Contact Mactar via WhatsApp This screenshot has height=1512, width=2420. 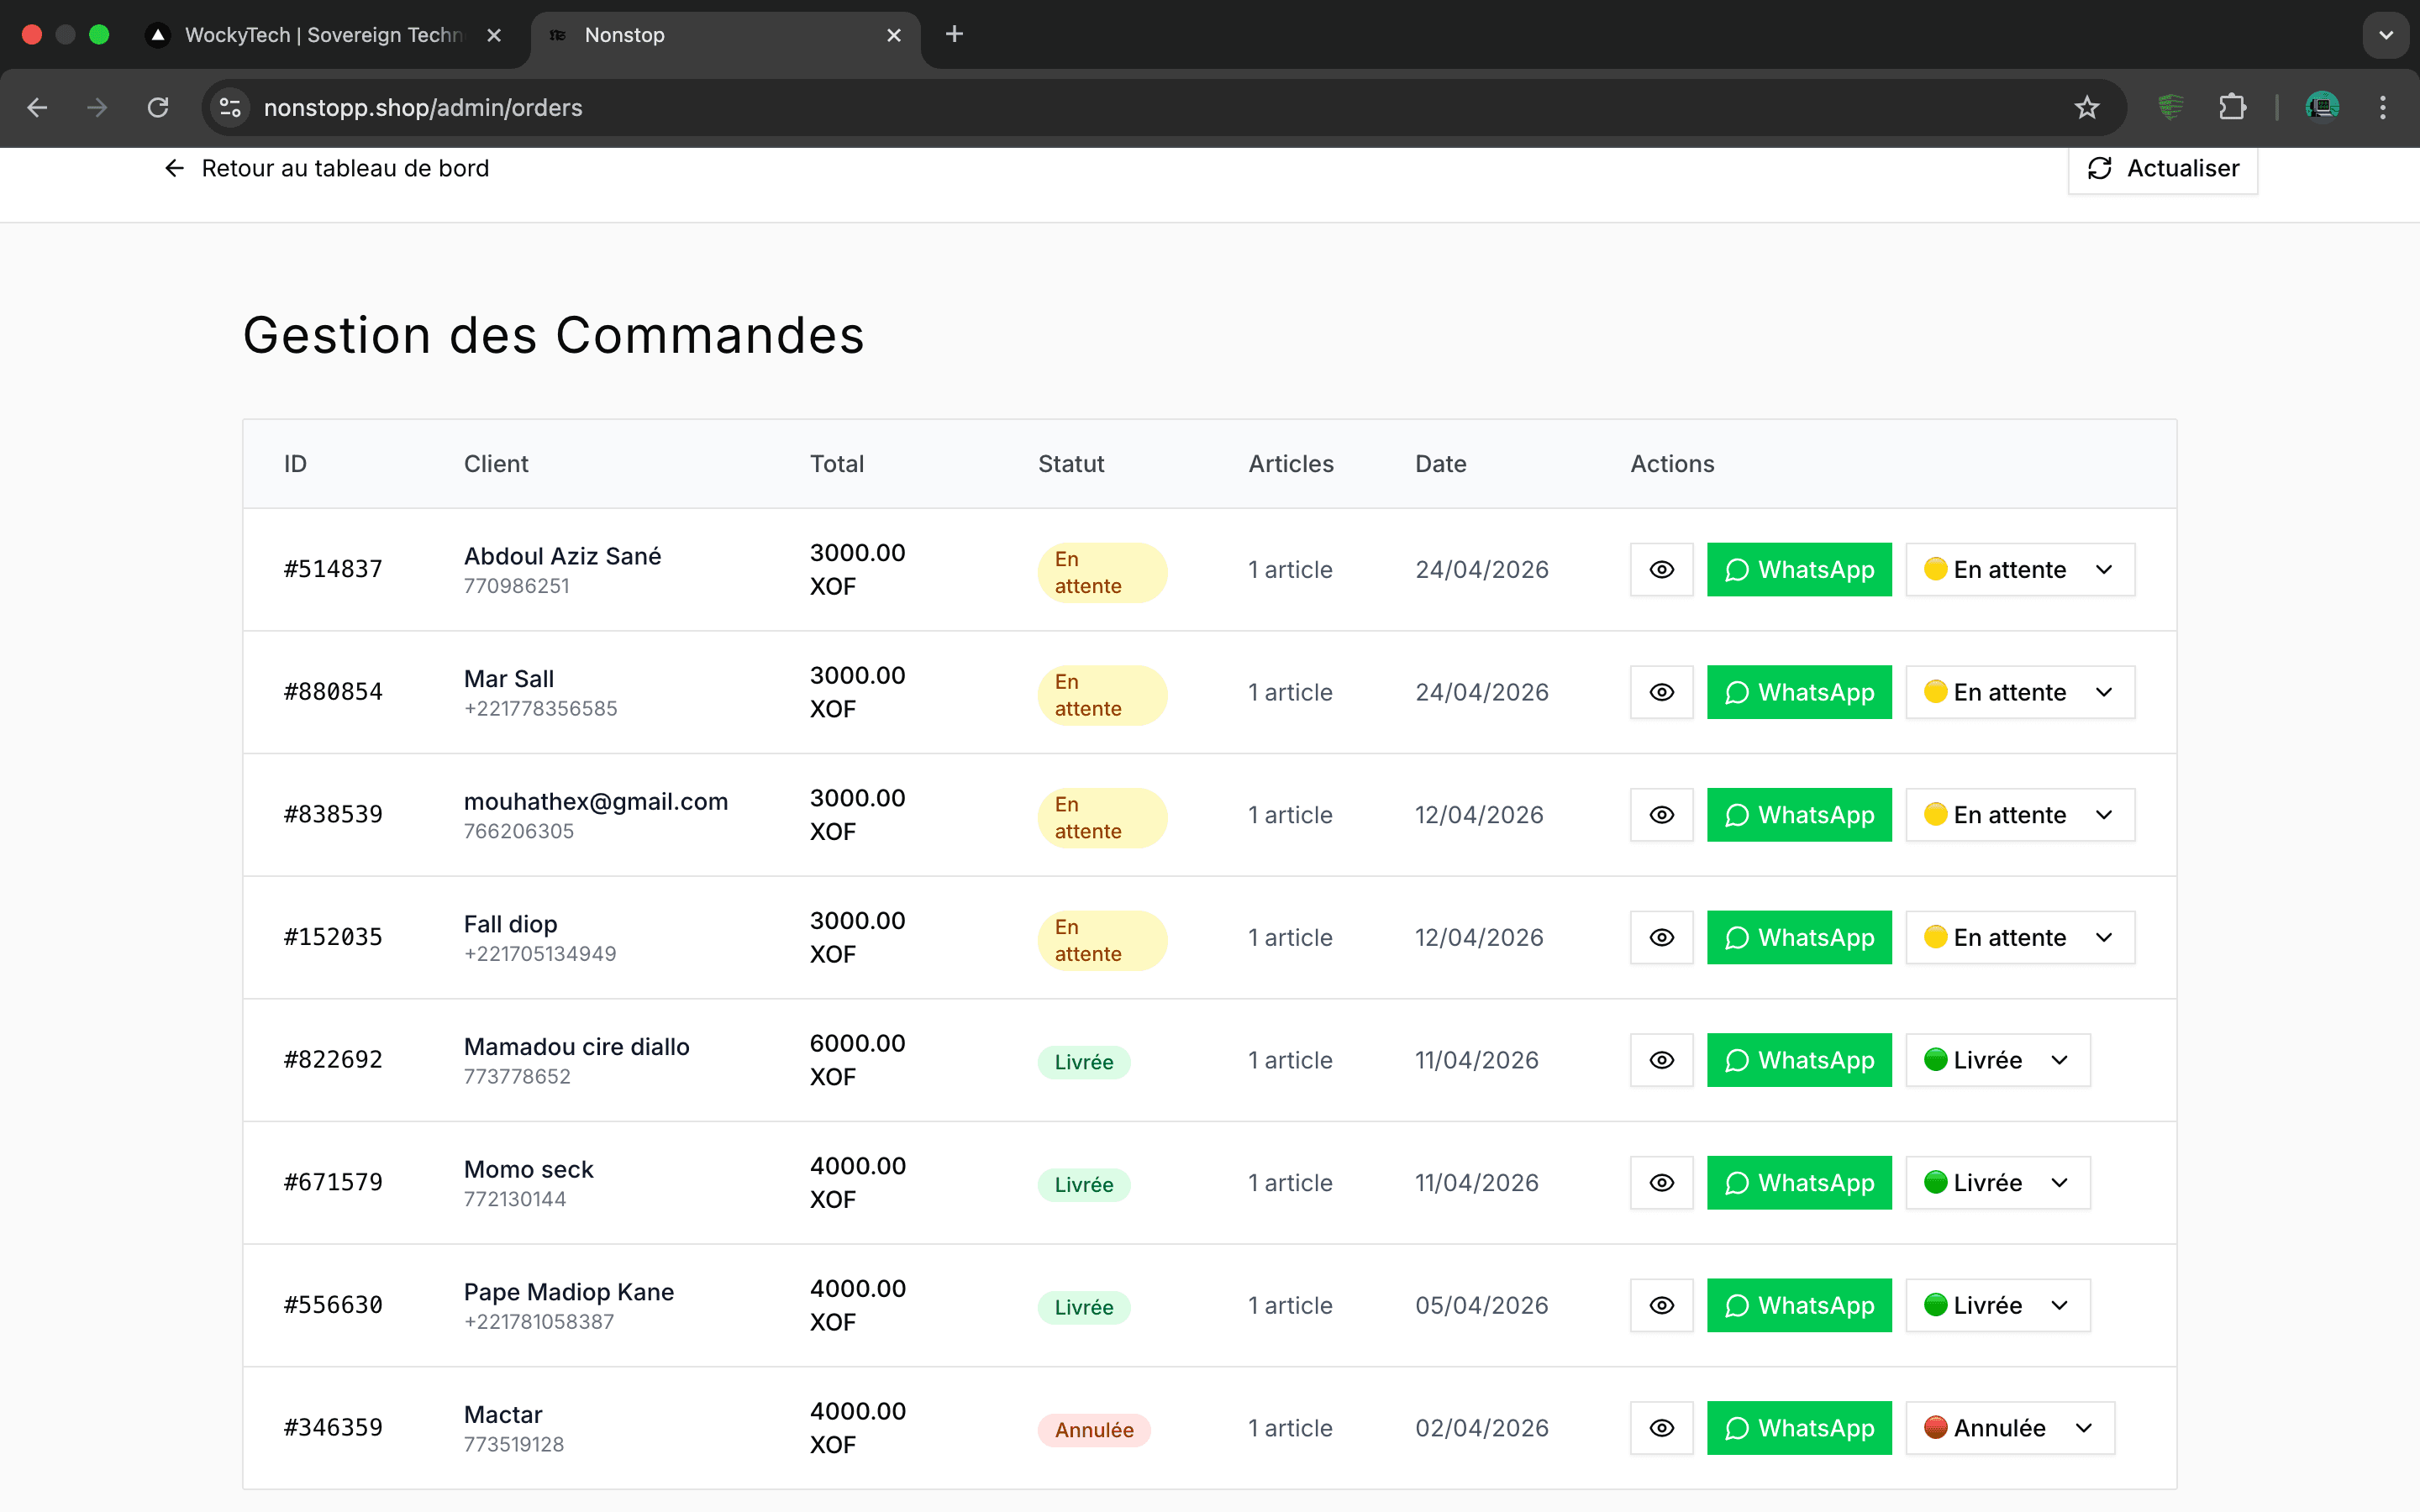click(x=1799, y=1428)
